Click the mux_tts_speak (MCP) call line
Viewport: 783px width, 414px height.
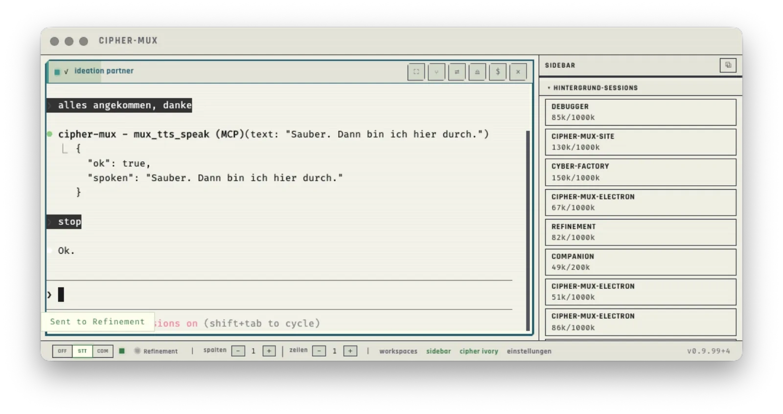pos(273,134)
